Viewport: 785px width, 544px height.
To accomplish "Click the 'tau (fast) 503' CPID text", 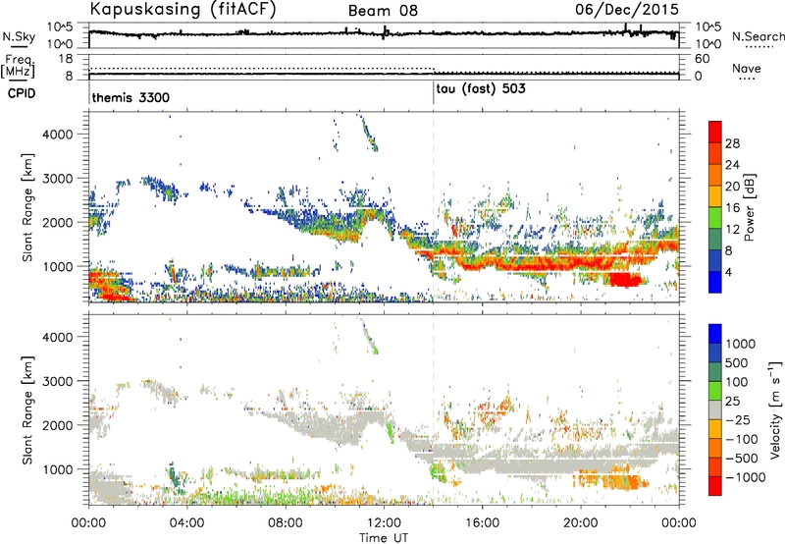I will coord(481,89).
